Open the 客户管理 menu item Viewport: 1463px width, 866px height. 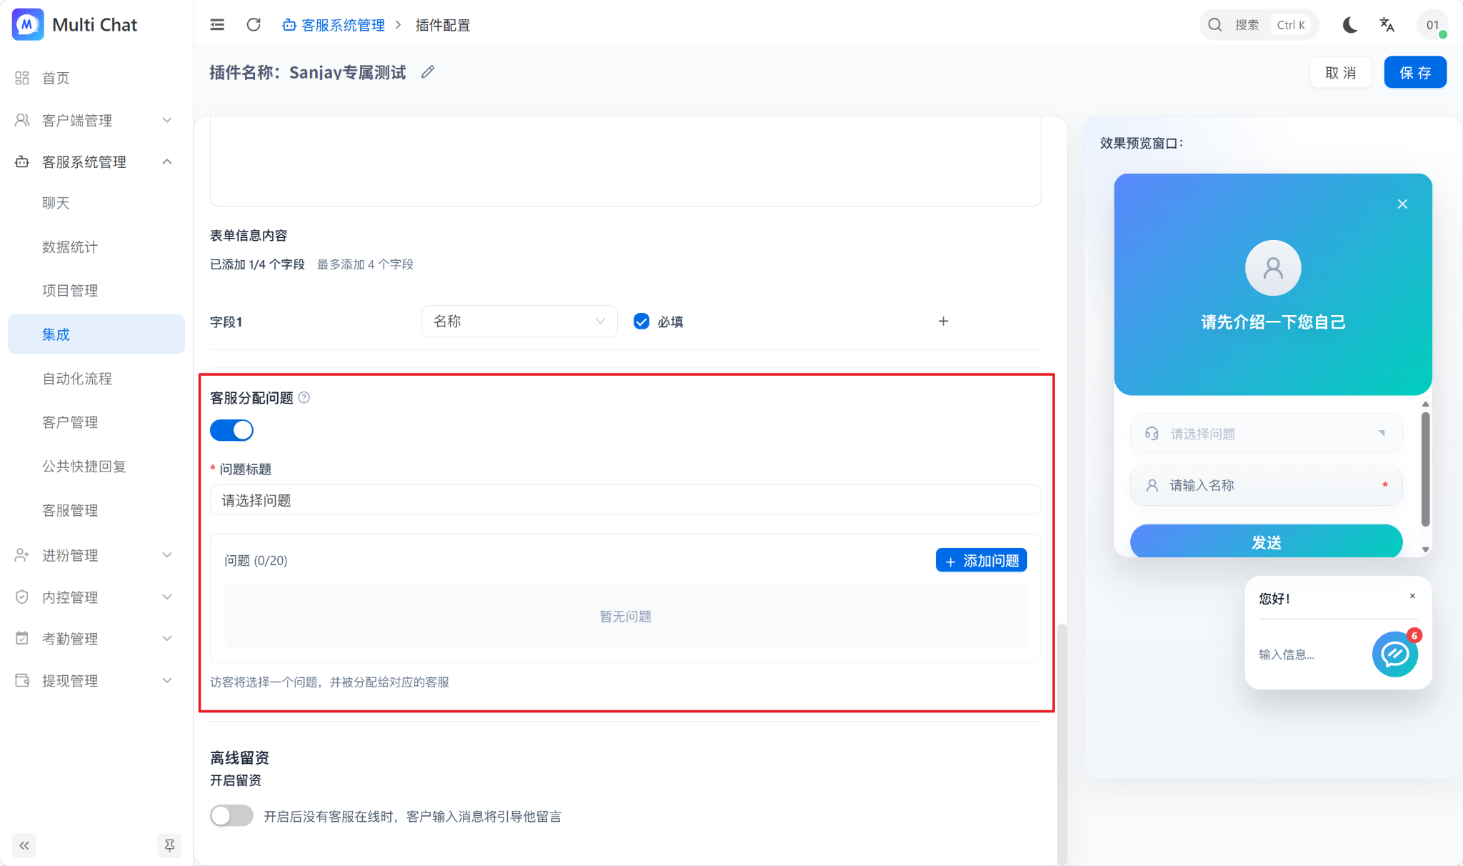[96, 422]
